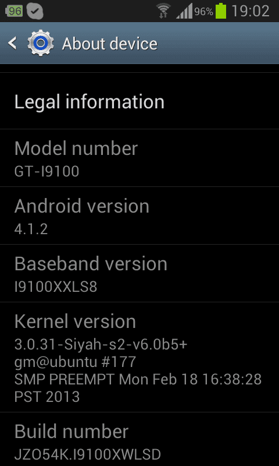279x466 pixels.
Task: Tap the 19:02 clock
Action: (251, 11)
